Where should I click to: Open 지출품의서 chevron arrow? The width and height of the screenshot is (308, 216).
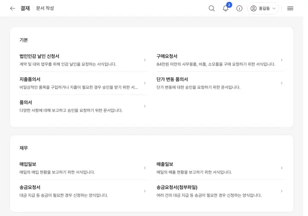tap(145, 83)
